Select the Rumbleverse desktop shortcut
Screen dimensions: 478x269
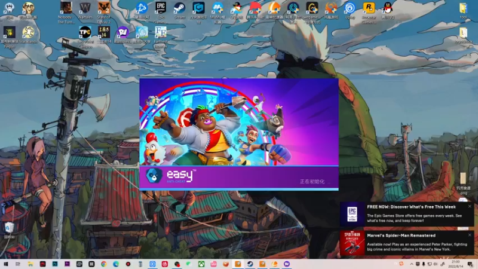point(123,35)
